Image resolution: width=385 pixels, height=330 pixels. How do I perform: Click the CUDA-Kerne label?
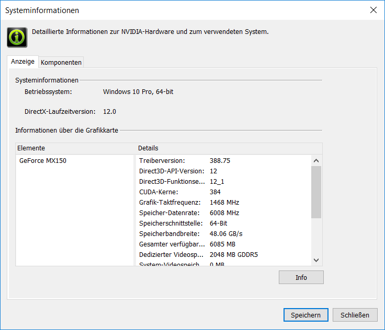(x=158, y=192)
